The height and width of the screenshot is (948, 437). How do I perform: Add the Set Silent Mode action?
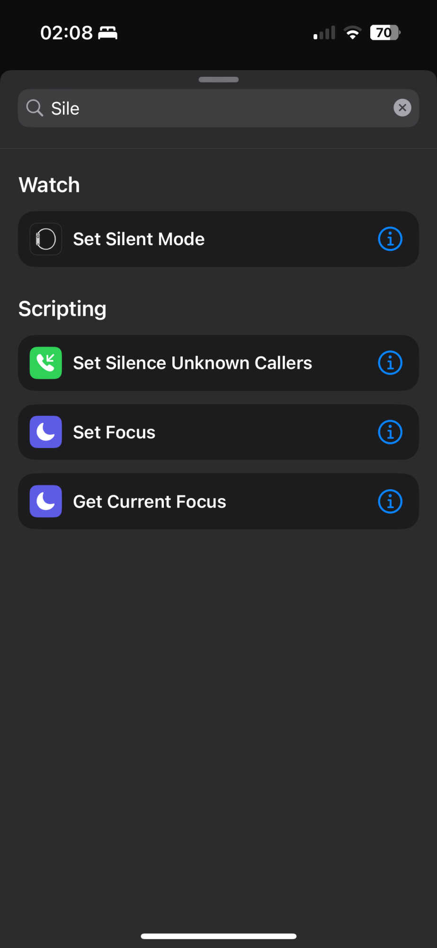click(x=139, y=239)
